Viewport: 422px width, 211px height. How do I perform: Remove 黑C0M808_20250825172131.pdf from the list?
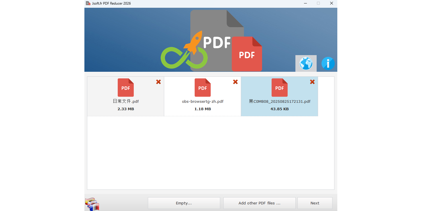click(x=312, y=82)
